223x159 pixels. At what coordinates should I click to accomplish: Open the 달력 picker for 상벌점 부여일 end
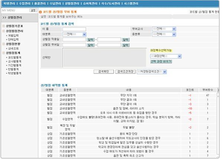(126, 45)
